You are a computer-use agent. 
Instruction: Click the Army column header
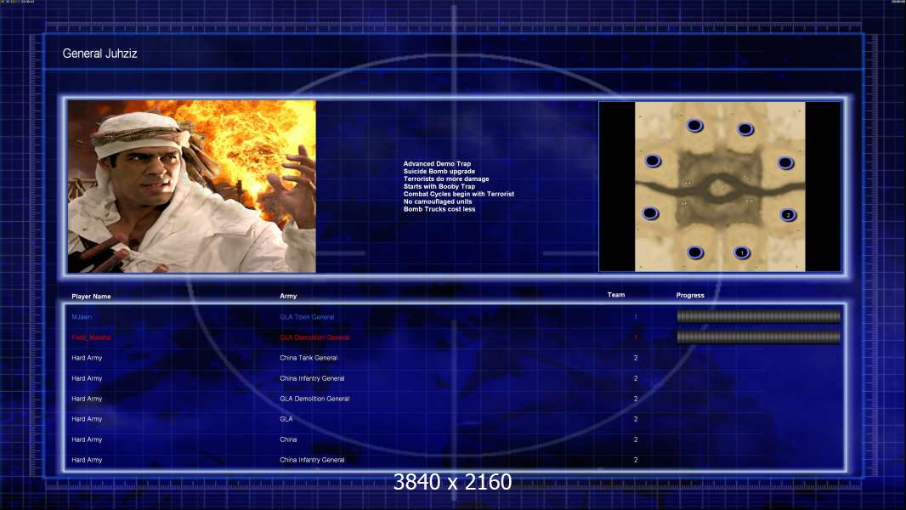pos(288,296)
